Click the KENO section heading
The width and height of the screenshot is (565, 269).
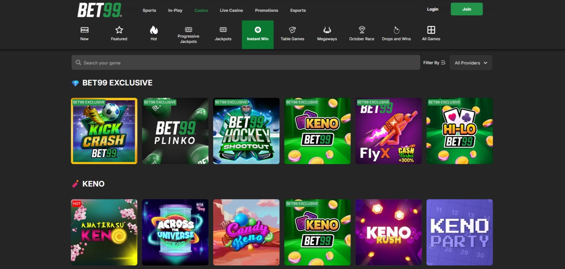tap(93, 184)
